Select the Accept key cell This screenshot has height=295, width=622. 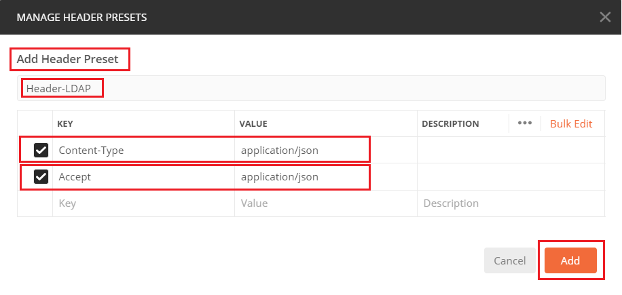(143, 176)
